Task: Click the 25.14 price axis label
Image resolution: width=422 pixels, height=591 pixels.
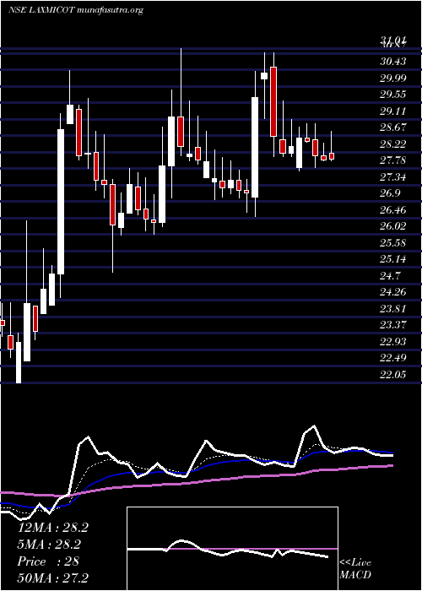Action: tap(394, 259)
